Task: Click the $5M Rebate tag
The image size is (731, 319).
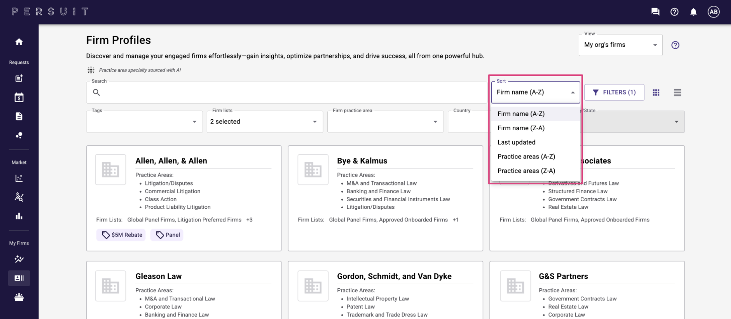Action: click(x=121, y=235)
